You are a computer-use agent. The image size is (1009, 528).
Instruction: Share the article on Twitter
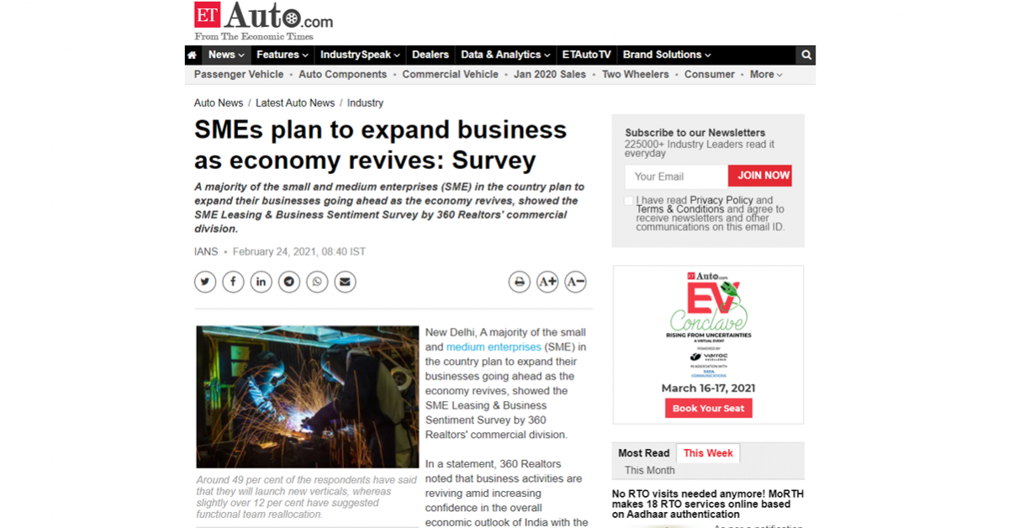(205, 282)
